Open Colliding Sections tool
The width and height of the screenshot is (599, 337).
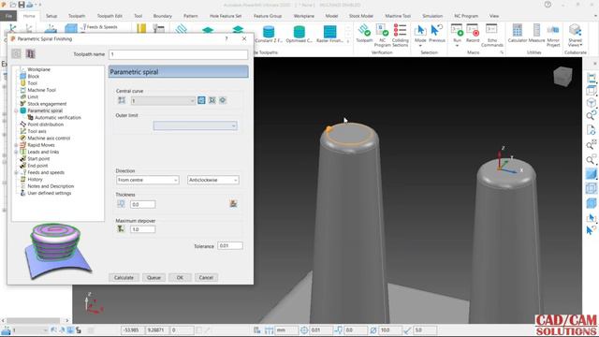pyautogui.click(x=400, y=36)
